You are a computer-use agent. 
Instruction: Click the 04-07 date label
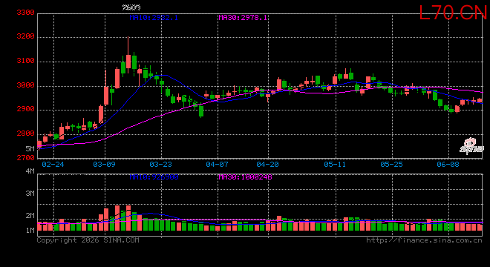[217, 164]
